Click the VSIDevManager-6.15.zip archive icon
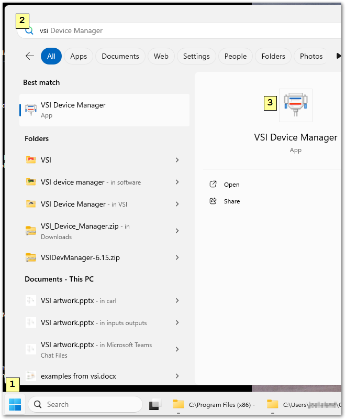This screenshot has height=420, width=346. [x=31, y=257]
